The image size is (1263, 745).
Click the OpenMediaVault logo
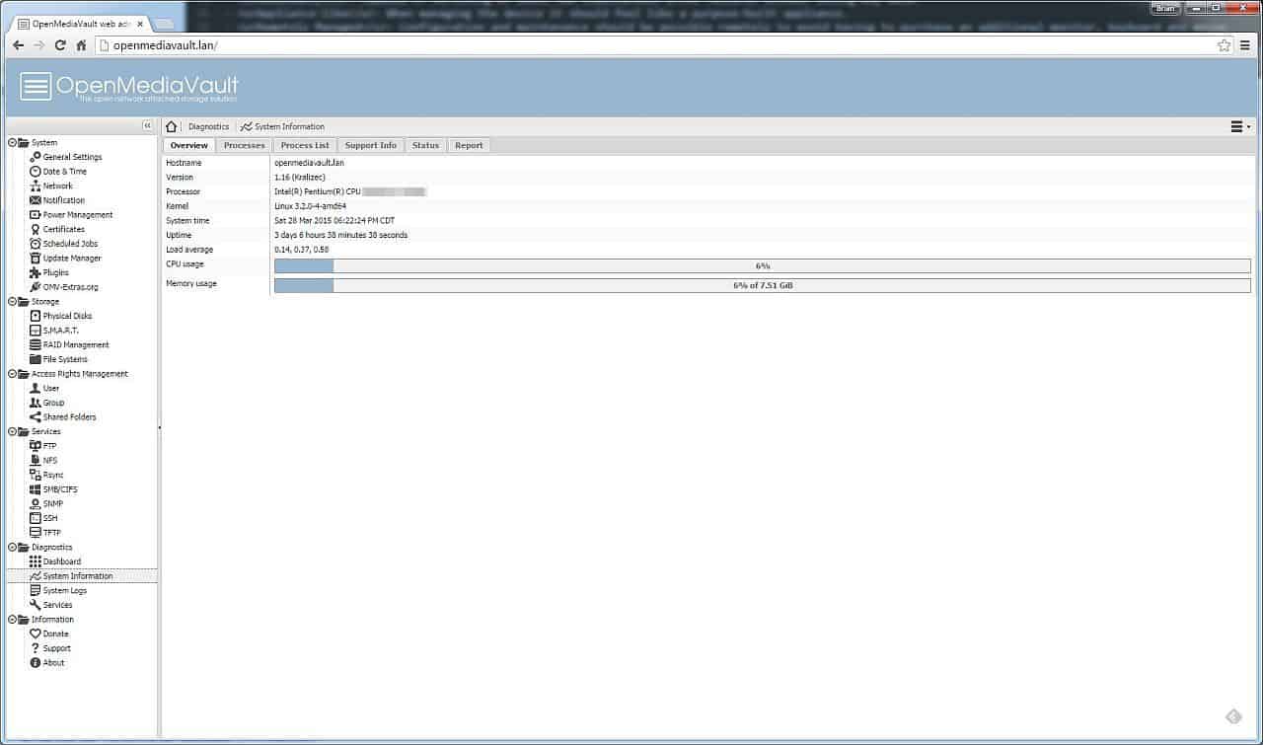(x=129, y=87)
